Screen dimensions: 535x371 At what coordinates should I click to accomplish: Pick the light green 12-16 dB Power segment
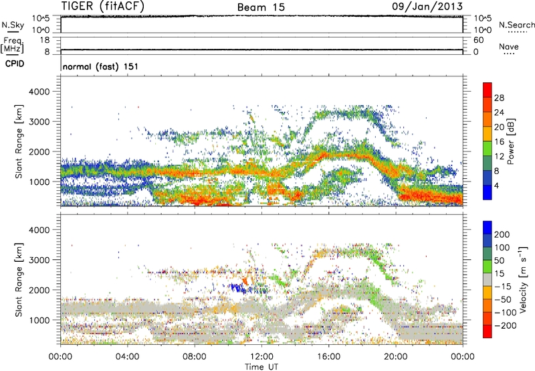[x=488, y=149]
